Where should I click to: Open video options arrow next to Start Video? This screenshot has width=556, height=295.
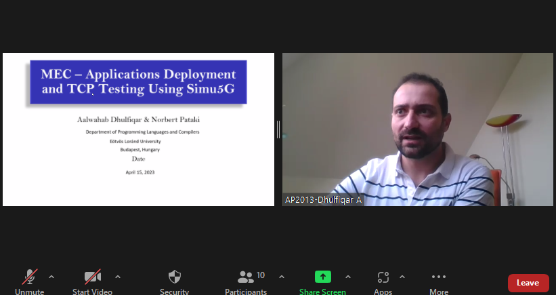[118, 277]
